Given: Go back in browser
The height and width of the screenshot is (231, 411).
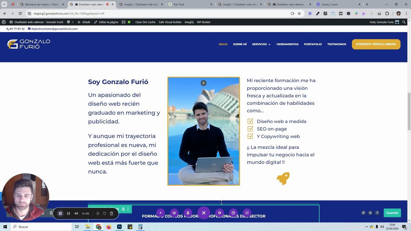Looking at the screenshot, I should click(4, 13).
